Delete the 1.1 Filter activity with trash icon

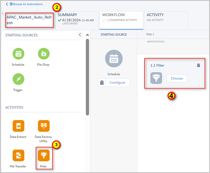(x=199, y=65)
